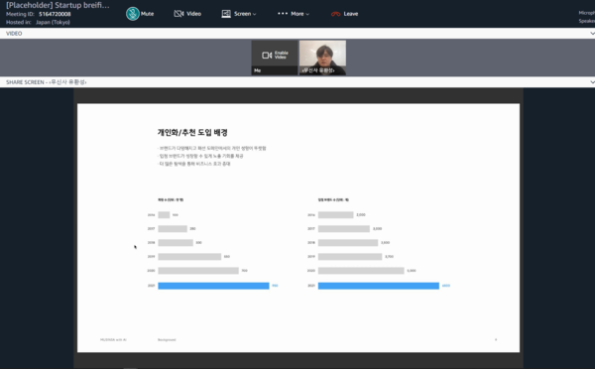Image resolution: width=595 pixels, height=369 pixels.
Task: Click the "Hosted in: Japan (Tokyo)" text
Action: point(38,22)
